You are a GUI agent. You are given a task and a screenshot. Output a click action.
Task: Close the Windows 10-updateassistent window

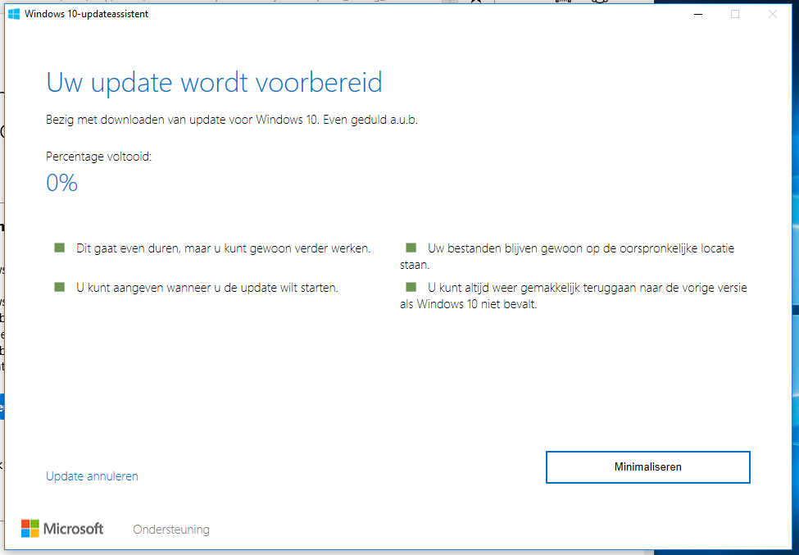click(773, 14)
